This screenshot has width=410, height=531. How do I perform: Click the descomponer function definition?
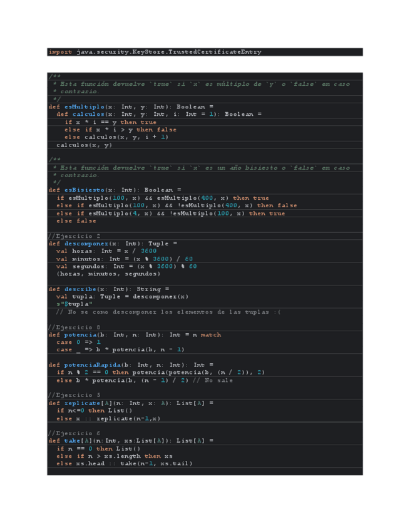pyautogui.click(x=113, y=244)
